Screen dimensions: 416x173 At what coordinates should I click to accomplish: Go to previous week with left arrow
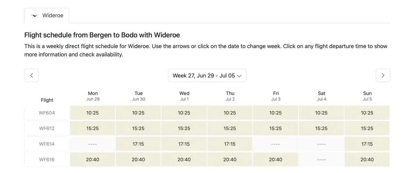[32, 75]
